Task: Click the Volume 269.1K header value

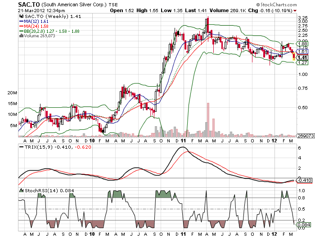Action: point(228,10)
